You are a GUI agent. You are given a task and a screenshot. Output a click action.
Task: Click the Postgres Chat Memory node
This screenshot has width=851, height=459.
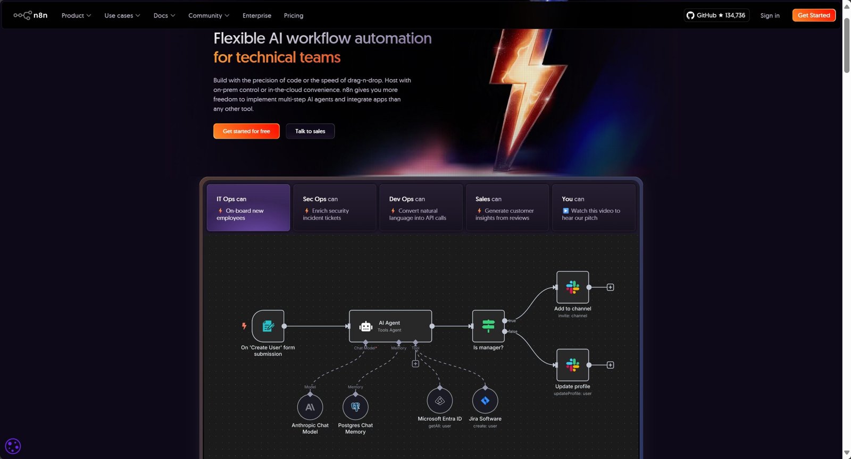355,407
